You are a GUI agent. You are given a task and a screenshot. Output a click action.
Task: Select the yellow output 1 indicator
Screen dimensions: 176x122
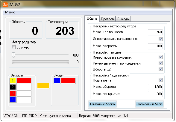[13, 81]
